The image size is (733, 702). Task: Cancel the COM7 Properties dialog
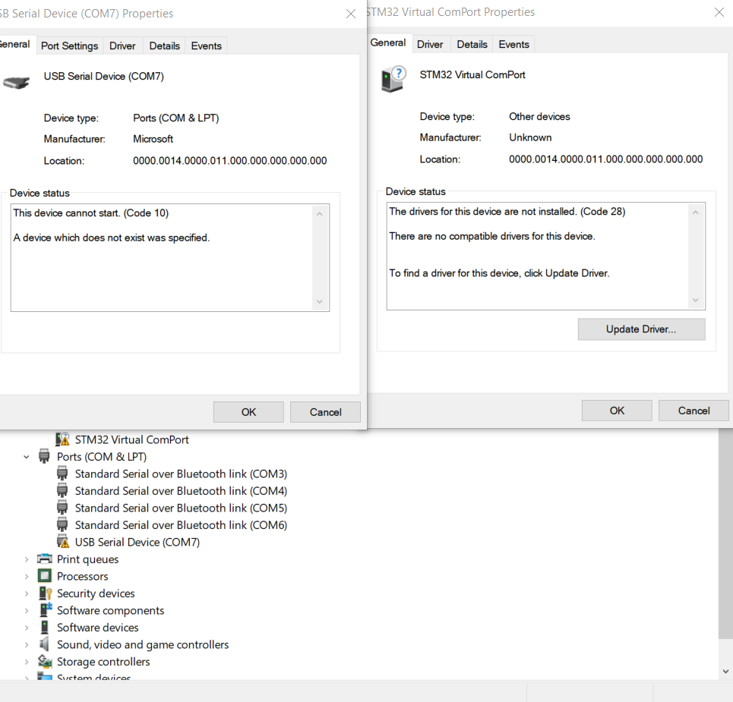coord(325,412)
